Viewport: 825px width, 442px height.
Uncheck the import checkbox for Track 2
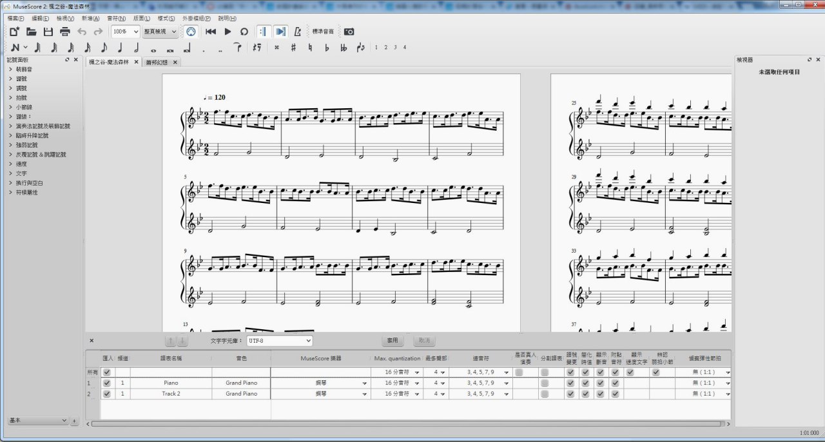click(x=107, y=394)
